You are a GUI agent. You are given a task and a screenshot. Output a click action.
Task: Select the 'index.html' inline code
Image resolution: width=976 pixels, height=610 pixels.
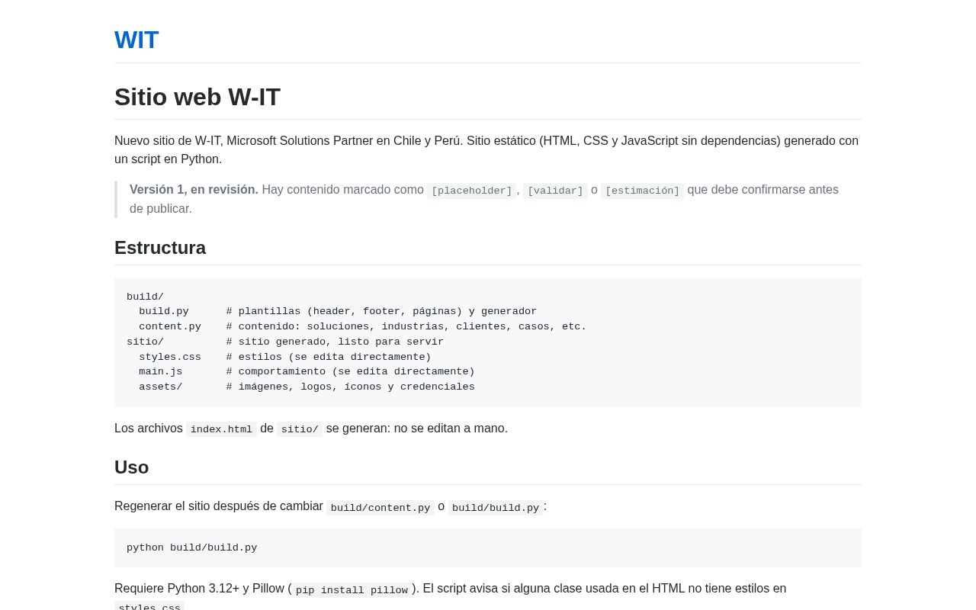(x=221, y=429)
